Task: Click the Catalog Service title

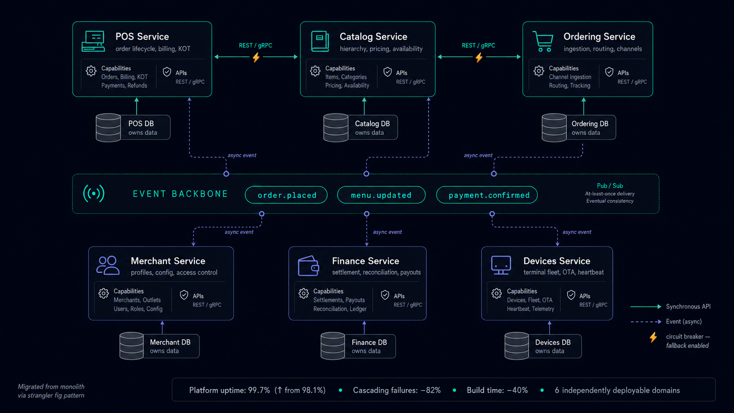Action: click(374, 36)
